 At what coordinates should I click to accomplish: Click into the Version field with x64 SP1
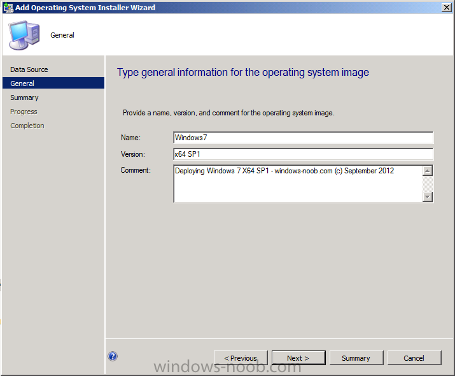click(304, 154)
